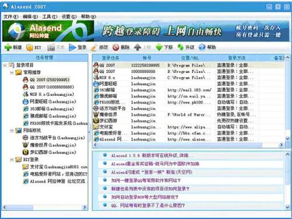Image resolution: width=292 pixels, height=219 pixels.
Task: Sort by 帐号 column header
Action: click(x=147, y=58)
